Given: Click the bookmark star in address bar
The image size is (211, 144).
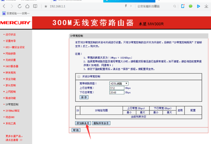Looking at the screenshot, I should 46,6.
